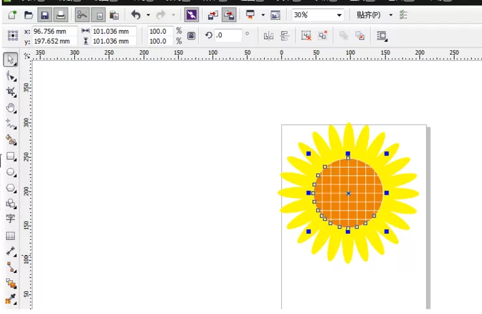Toggle the wrap text options button
Image resolution: width=482 pixels, height=314 pixels.
(382, 36)
